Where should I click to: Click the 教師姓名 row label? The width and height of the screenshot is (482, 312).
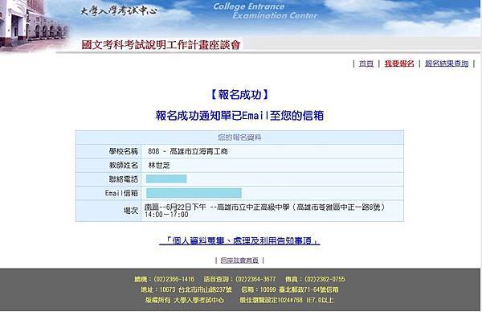[x=123, y=165]
